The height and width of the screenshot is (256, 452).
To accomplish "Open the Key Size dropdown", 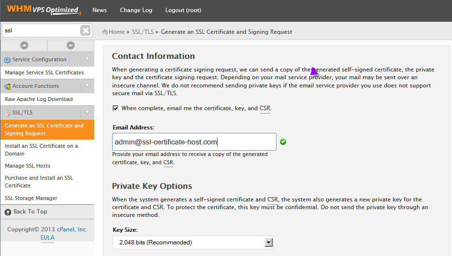I will pos(269,242).
